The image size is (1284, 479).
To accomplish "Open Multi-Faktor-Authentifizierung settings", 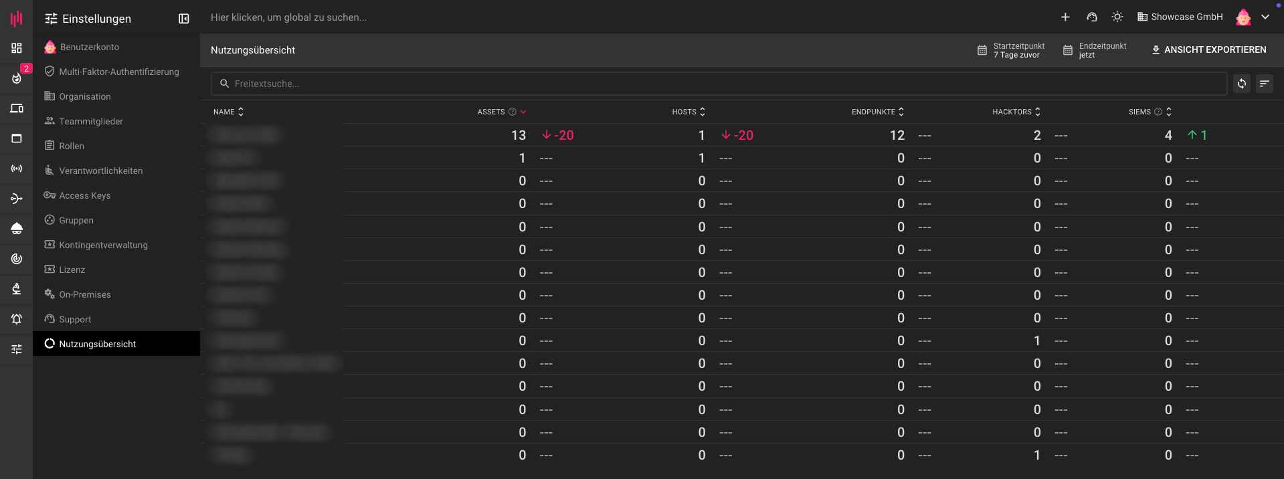I will [118, 72].
